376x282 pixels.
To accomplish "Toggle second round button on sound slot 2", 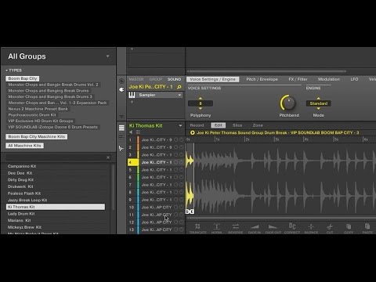I will (181, 147).
